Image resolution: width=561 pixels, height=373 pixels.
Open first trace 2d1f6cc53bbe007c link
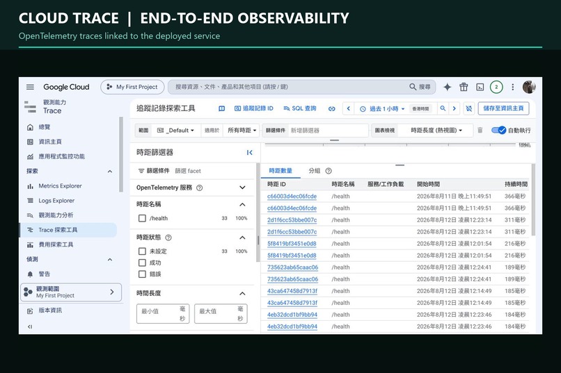pyautogui.click(x=292, y=220)
